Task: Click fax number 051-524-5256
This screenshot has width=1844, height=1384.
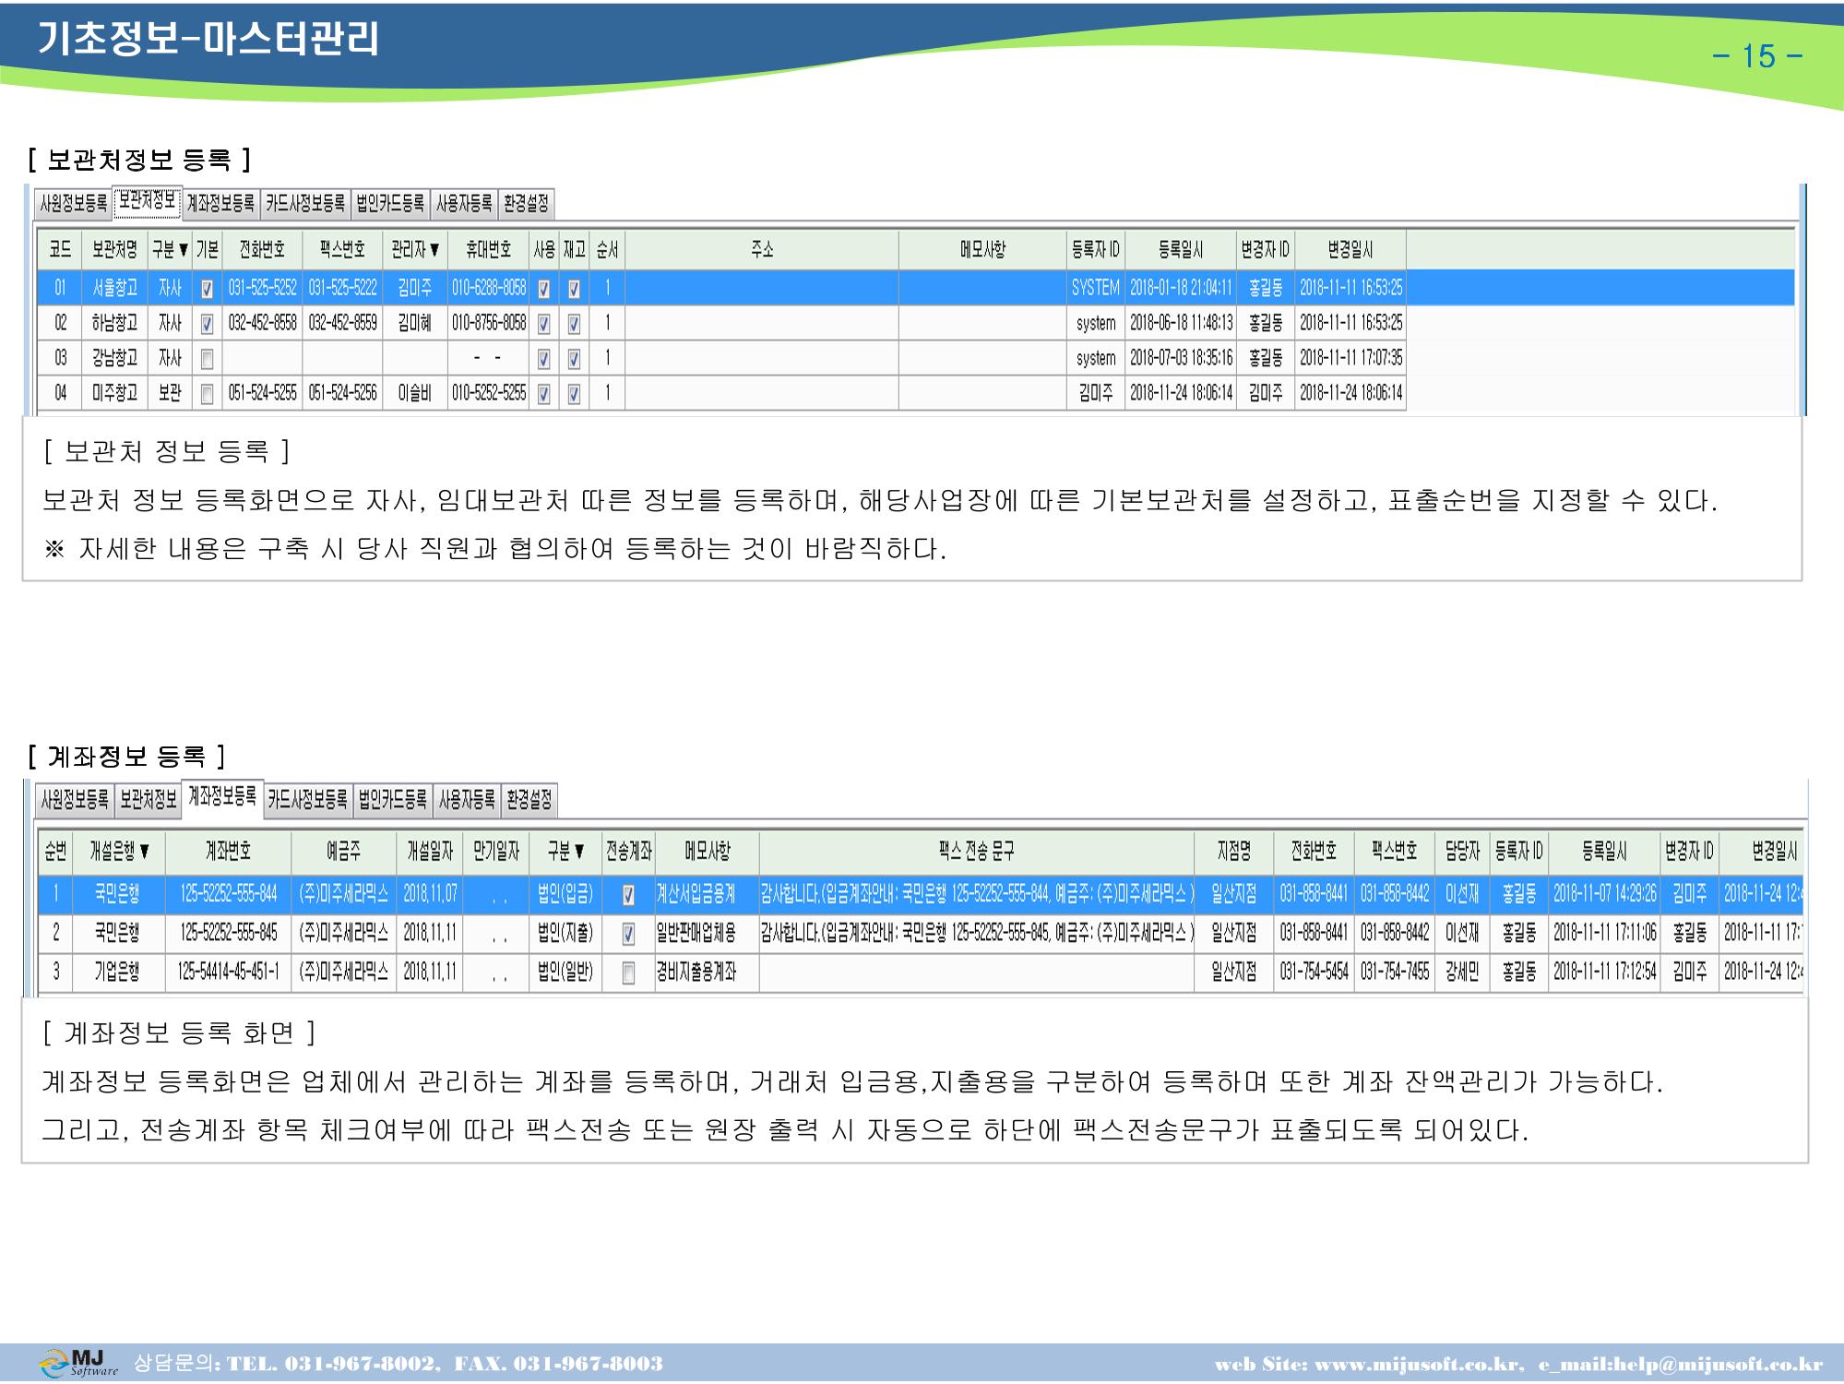Action: [342, 394]
